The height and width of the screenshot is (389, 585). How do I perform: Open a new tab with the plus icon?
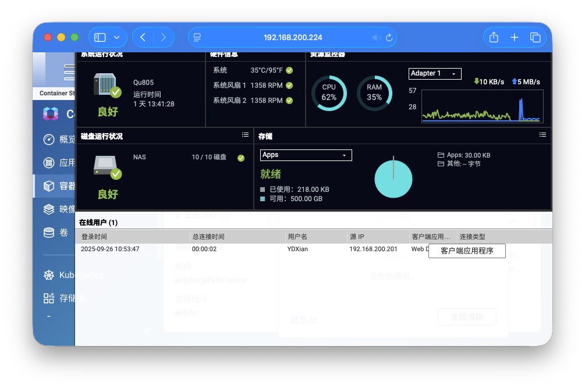pyautogui.click(x=514, y=37)
